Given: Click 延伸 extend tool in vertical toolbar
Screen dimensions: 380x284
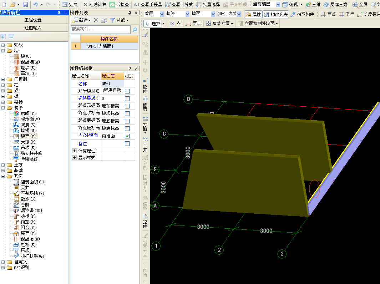Looking at the screenshot, I should click(145, 86).
